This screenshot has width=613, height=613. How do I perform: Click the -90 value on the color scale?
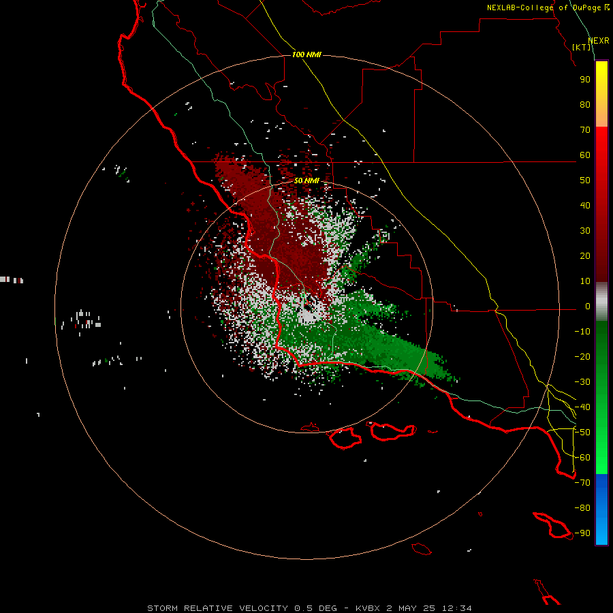tap(582, 533)
